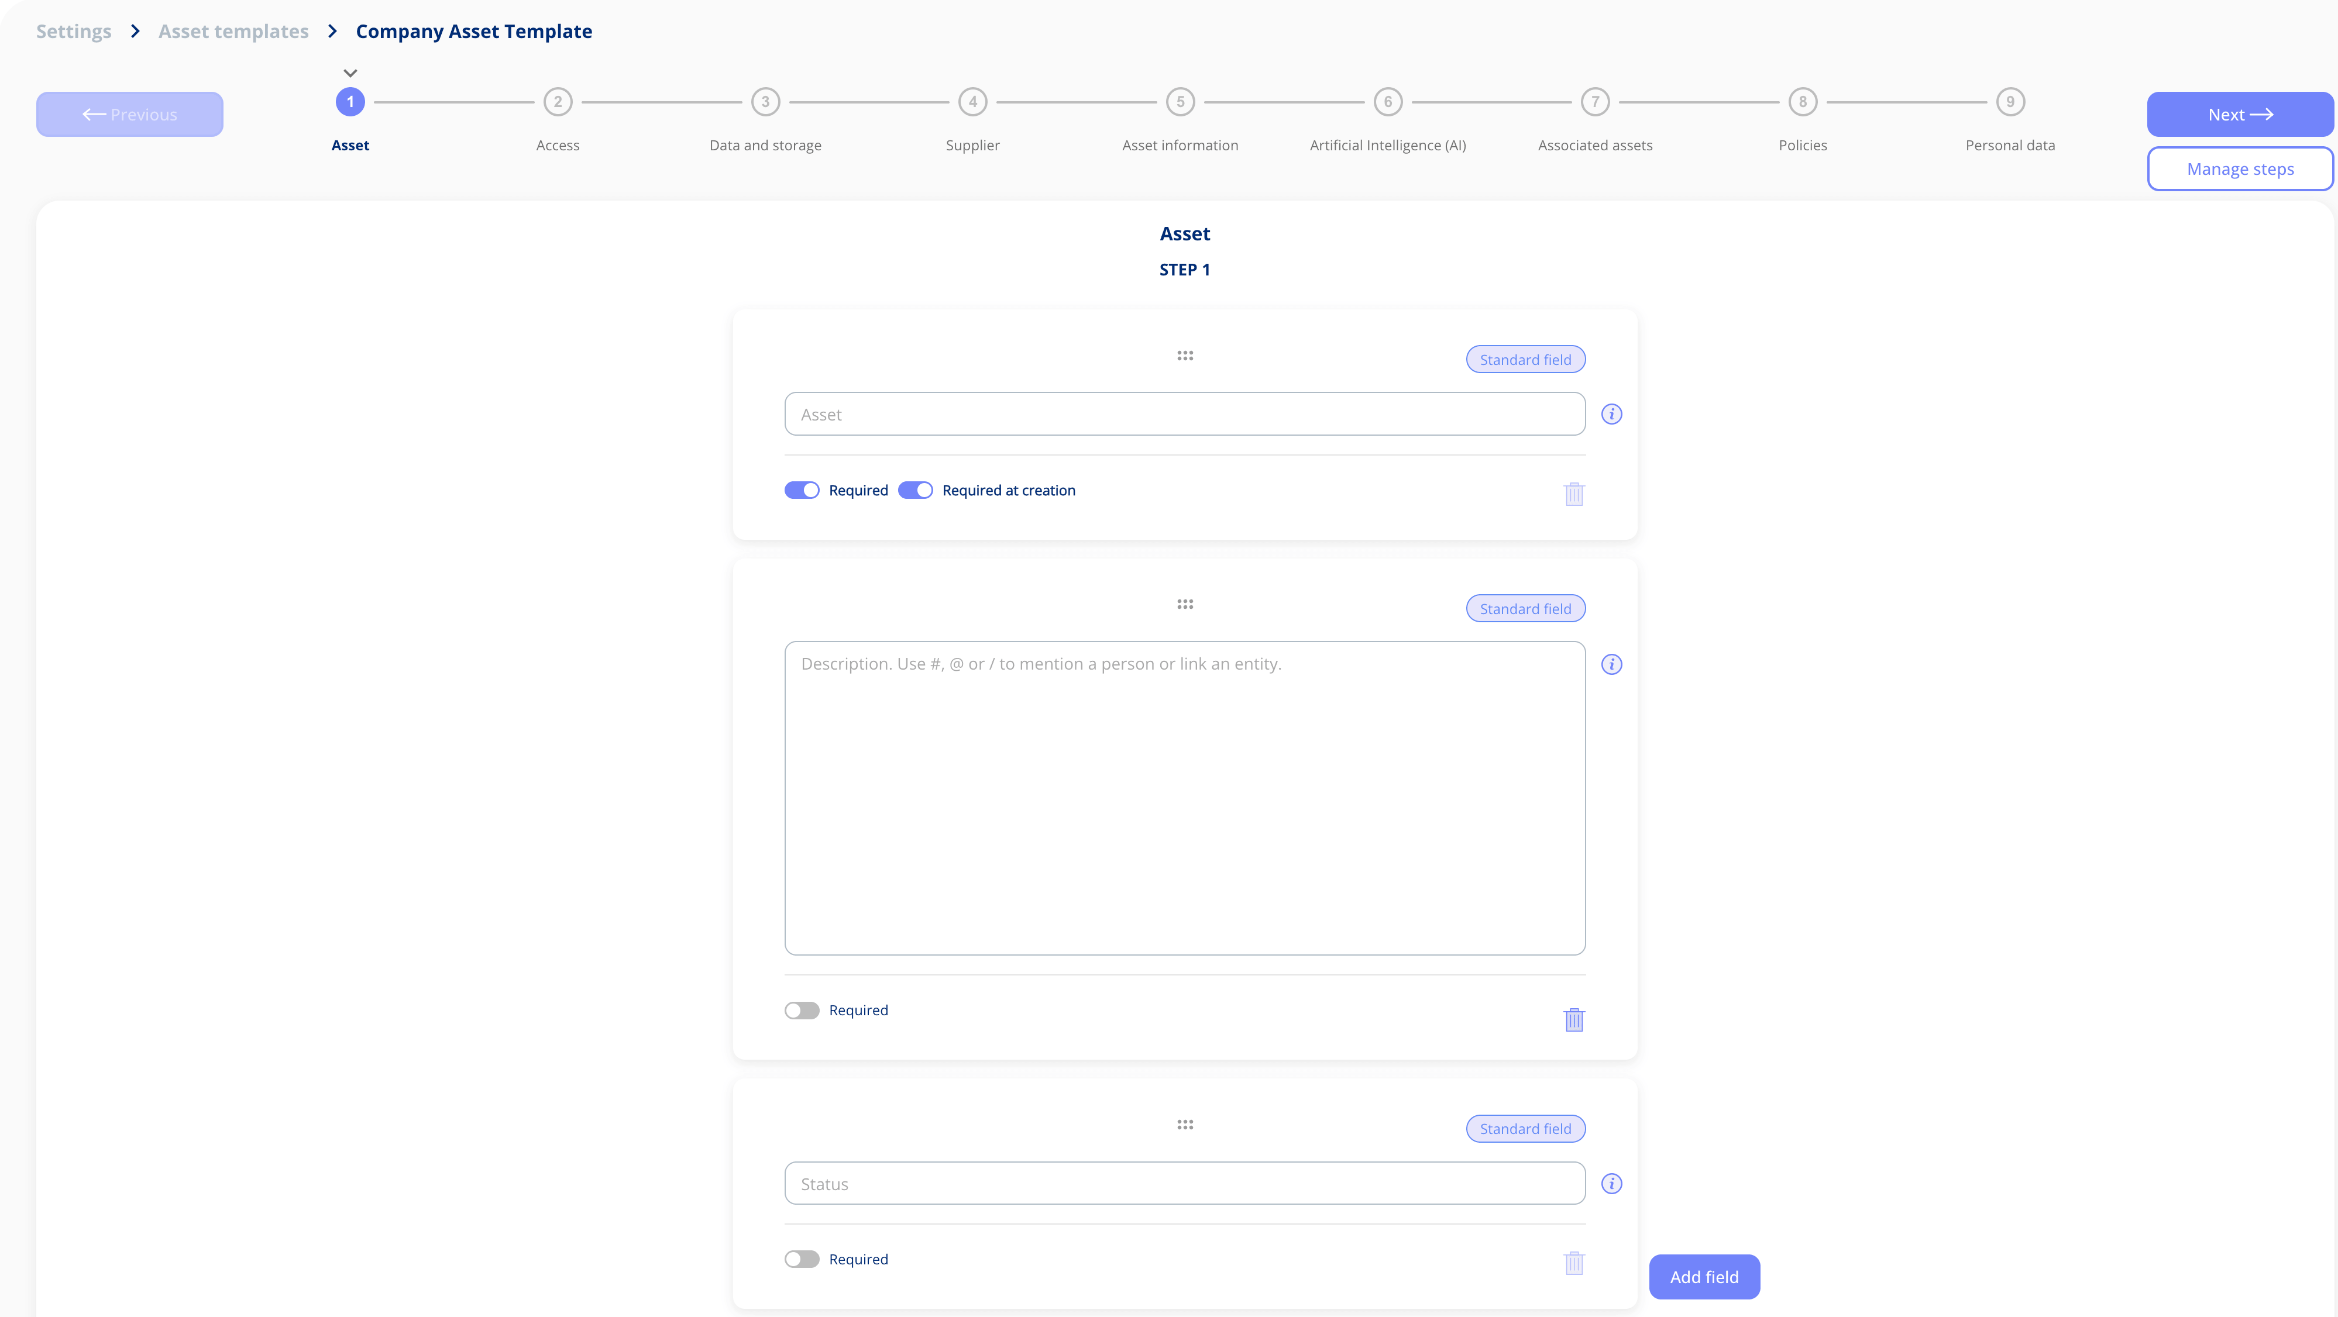Delete the Description field with trash icon
Viewport: 2338px width, 1317px height.
tap(1574, 1019)
